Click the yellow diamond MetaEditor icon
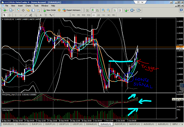Image resolution: width=184 pixels, height=127 pixels. click(59, 10)
